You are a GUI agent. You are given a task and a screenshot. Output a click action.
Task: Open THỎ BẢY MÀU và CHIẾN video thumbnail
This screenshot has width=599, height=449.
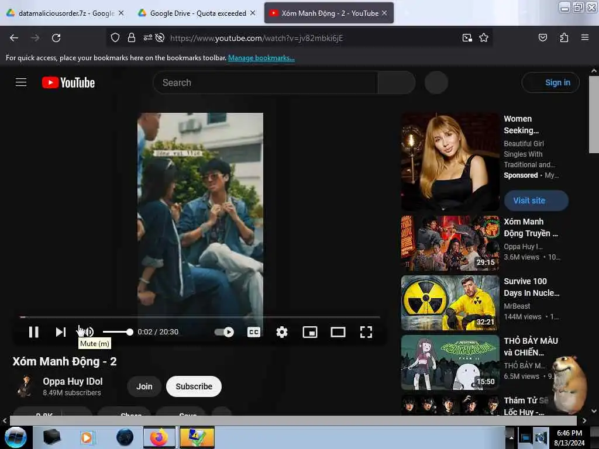[450, 362]
